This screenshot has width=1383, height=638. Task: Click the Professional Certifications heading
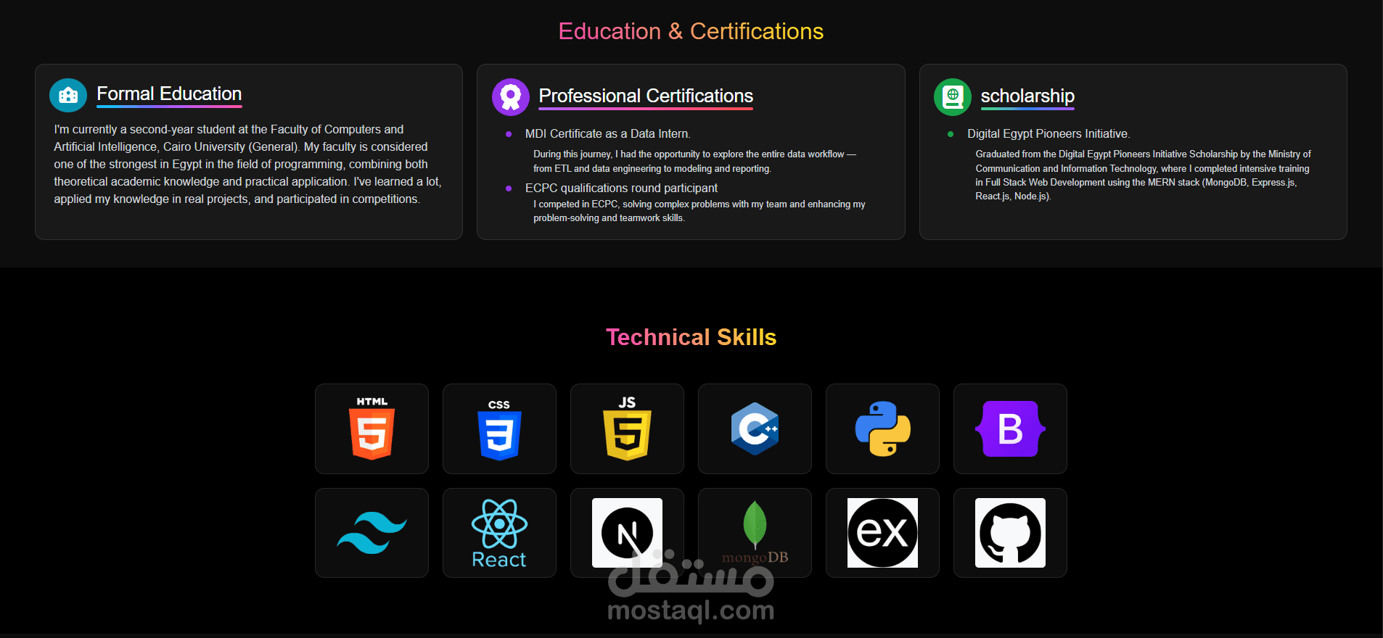pos(646,96)
